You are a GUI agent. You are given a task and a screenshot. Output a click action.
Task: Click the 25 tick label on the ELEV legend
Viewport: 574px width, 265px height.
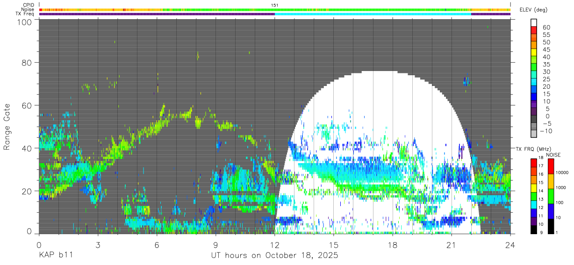click(546, 79)
